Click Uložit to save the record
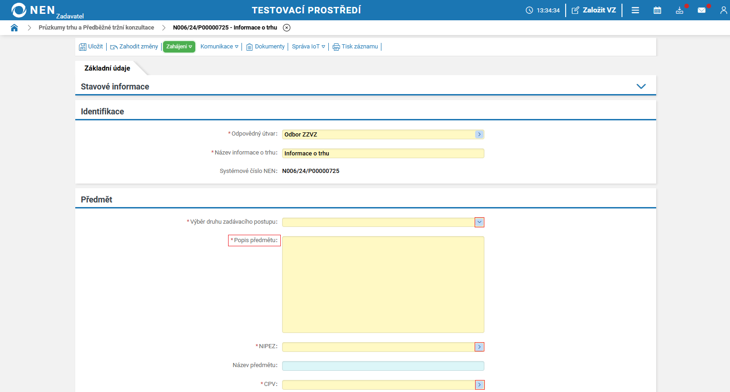 (91, 47)
